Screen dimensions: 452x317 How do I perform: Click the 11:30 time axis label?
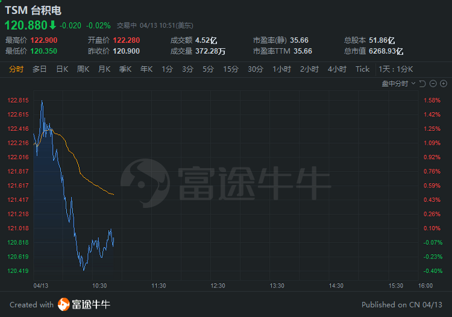pos(159,286)
